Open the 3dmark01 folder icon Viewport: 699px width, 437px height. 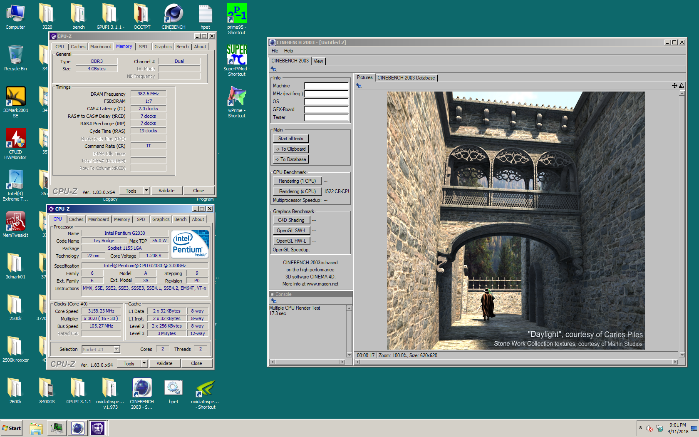(15, 266)
